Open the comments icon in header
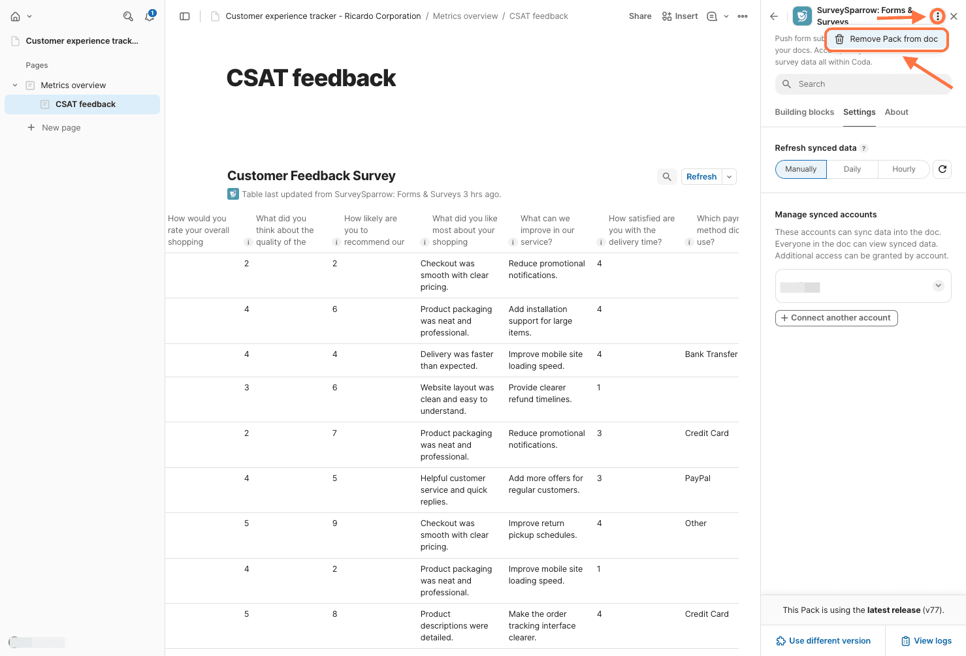This screenshot has width=966, height=656. [x=712, y=16]
